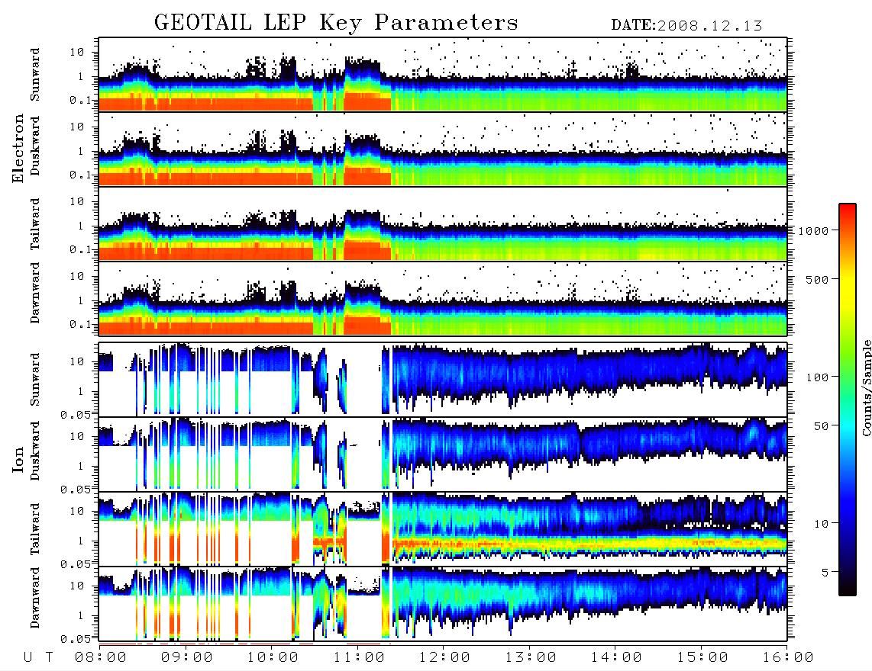This screenshot has height=671, width=872.
Task: Click the 0.1 tick of Electron Dawnward panel
Action: 82,324
